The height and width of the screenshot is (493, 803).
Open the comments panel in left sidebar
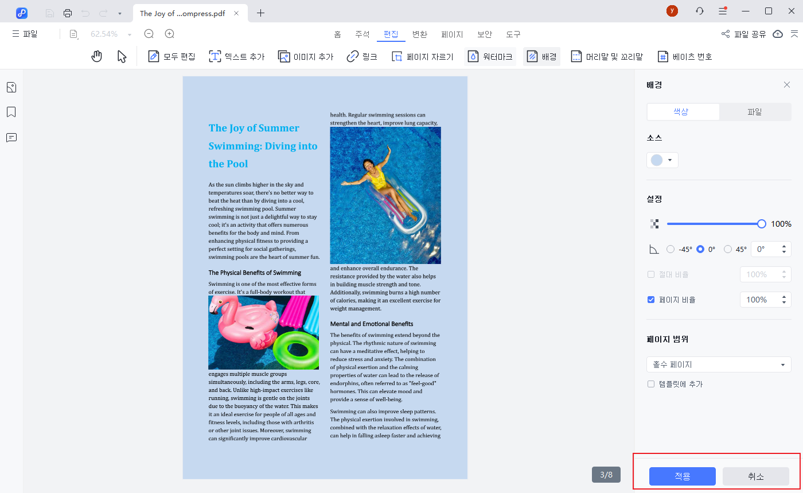[11, 138]
